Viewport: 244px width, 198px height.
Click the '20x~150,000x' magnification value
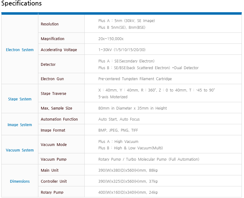[111, 39]
